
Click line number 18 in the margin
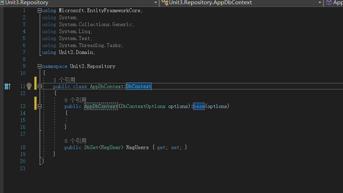(x=23, y=147)
